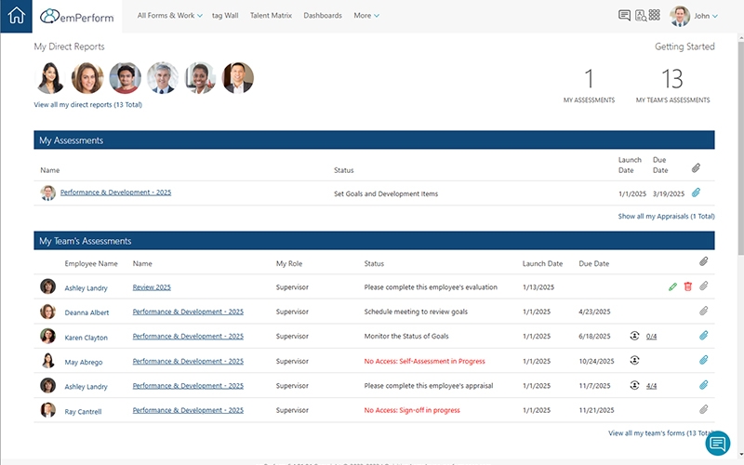
Task: Open the apps grid icon in header
Action: pos(655,16)
